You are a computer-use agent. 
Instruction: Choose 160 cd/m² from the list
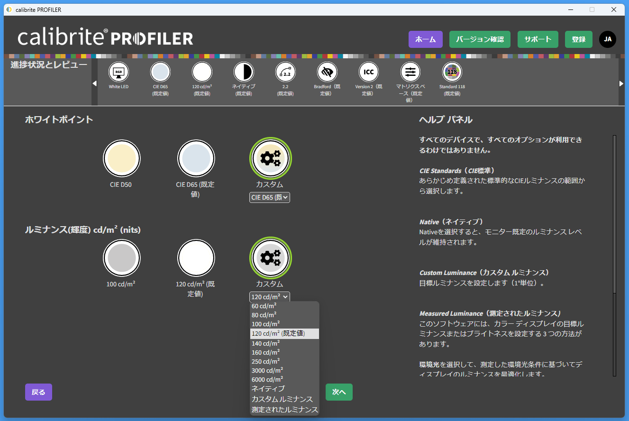[x=284, y=352]
